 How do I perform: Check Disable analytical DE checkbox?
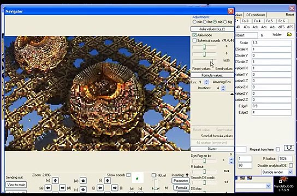291,166
